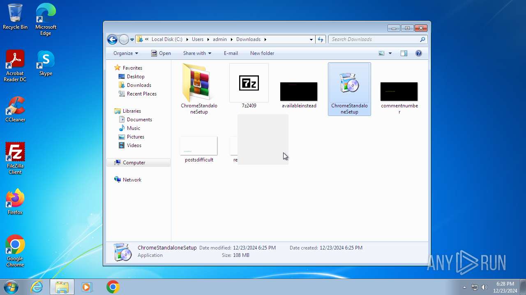526x295 pixels.
Task: Click the Show desktop strip
Action: [x=523, y=287]
